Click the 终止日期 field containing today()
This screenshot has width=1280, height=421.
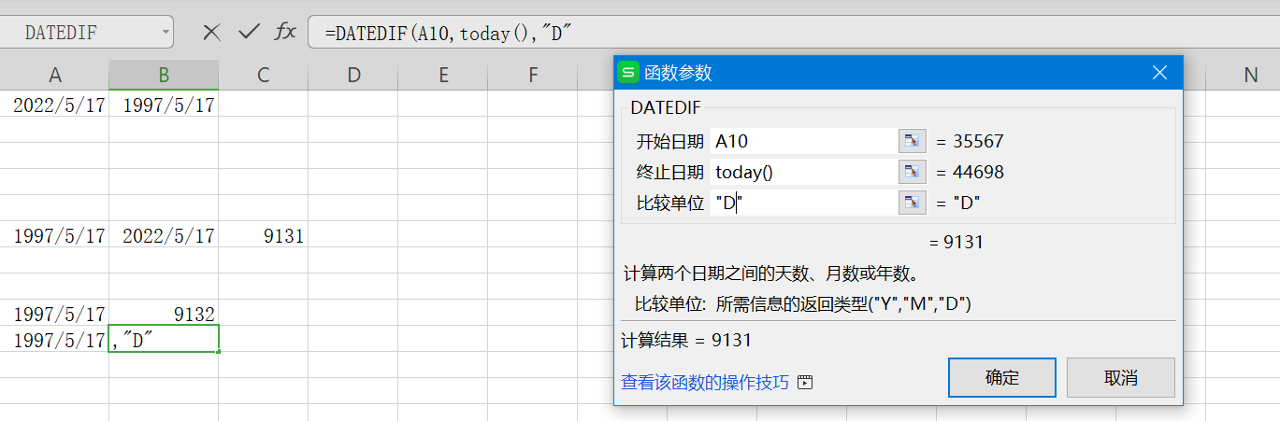click(x=802, y=172)
